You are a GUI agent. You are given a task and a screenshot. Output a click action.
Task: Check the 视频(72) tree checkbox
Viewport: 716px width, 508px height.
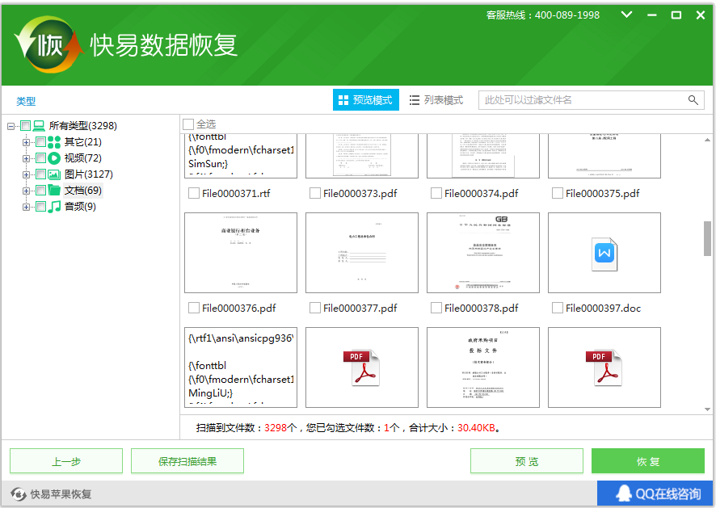coord(40,158)
